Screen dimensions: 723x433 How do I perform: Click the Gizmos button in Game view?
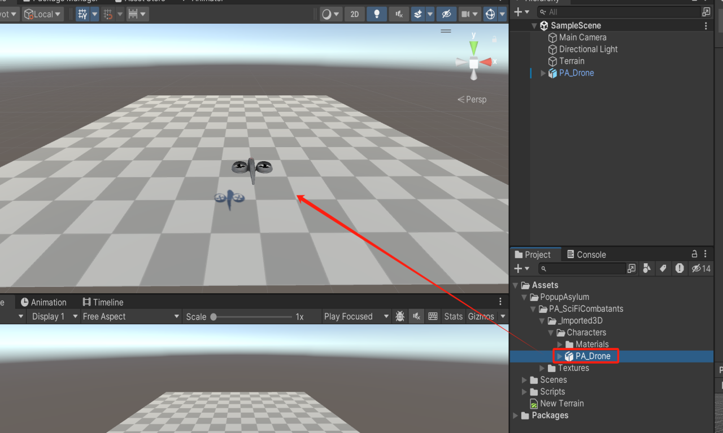point(480,316)
